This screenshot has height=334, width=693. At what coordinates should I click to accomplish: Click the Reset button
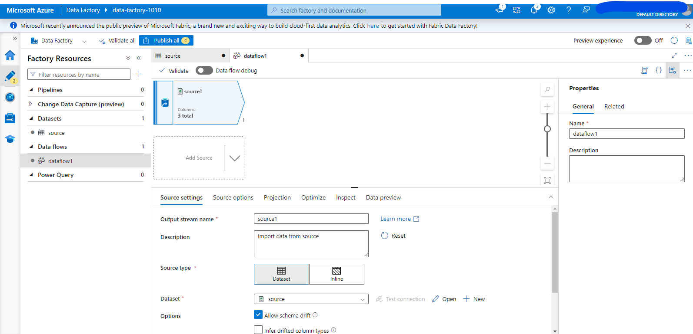(x=393, y=236)
